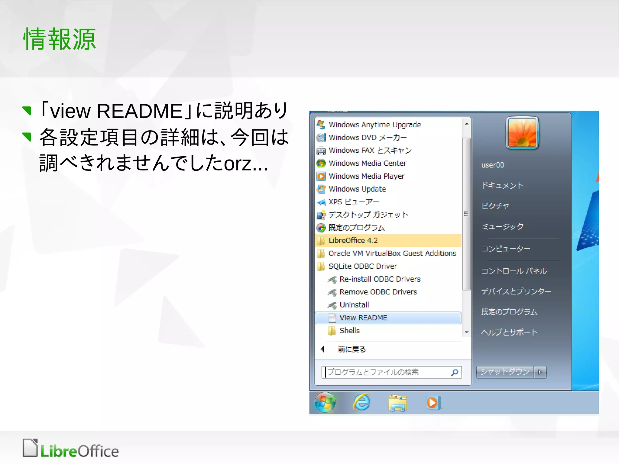Open デバイスとプリンター link
619x464 pixels.
click(x=516, y=291)
